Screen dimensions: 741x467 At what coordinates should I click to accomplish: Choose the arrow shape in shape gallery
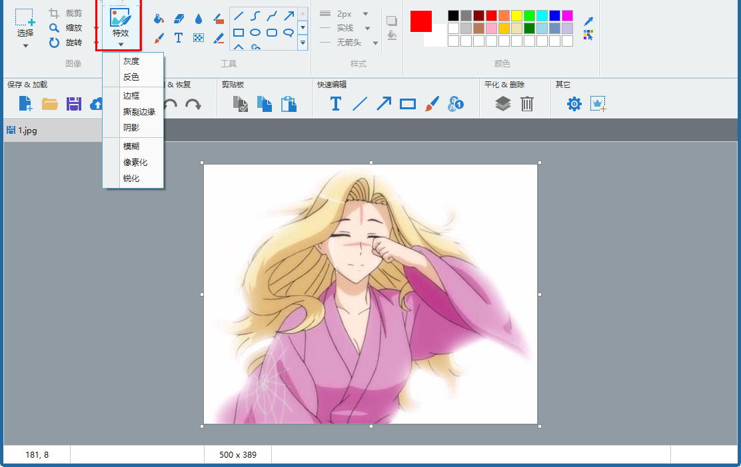pyautogui.click(x=289, y=16)
